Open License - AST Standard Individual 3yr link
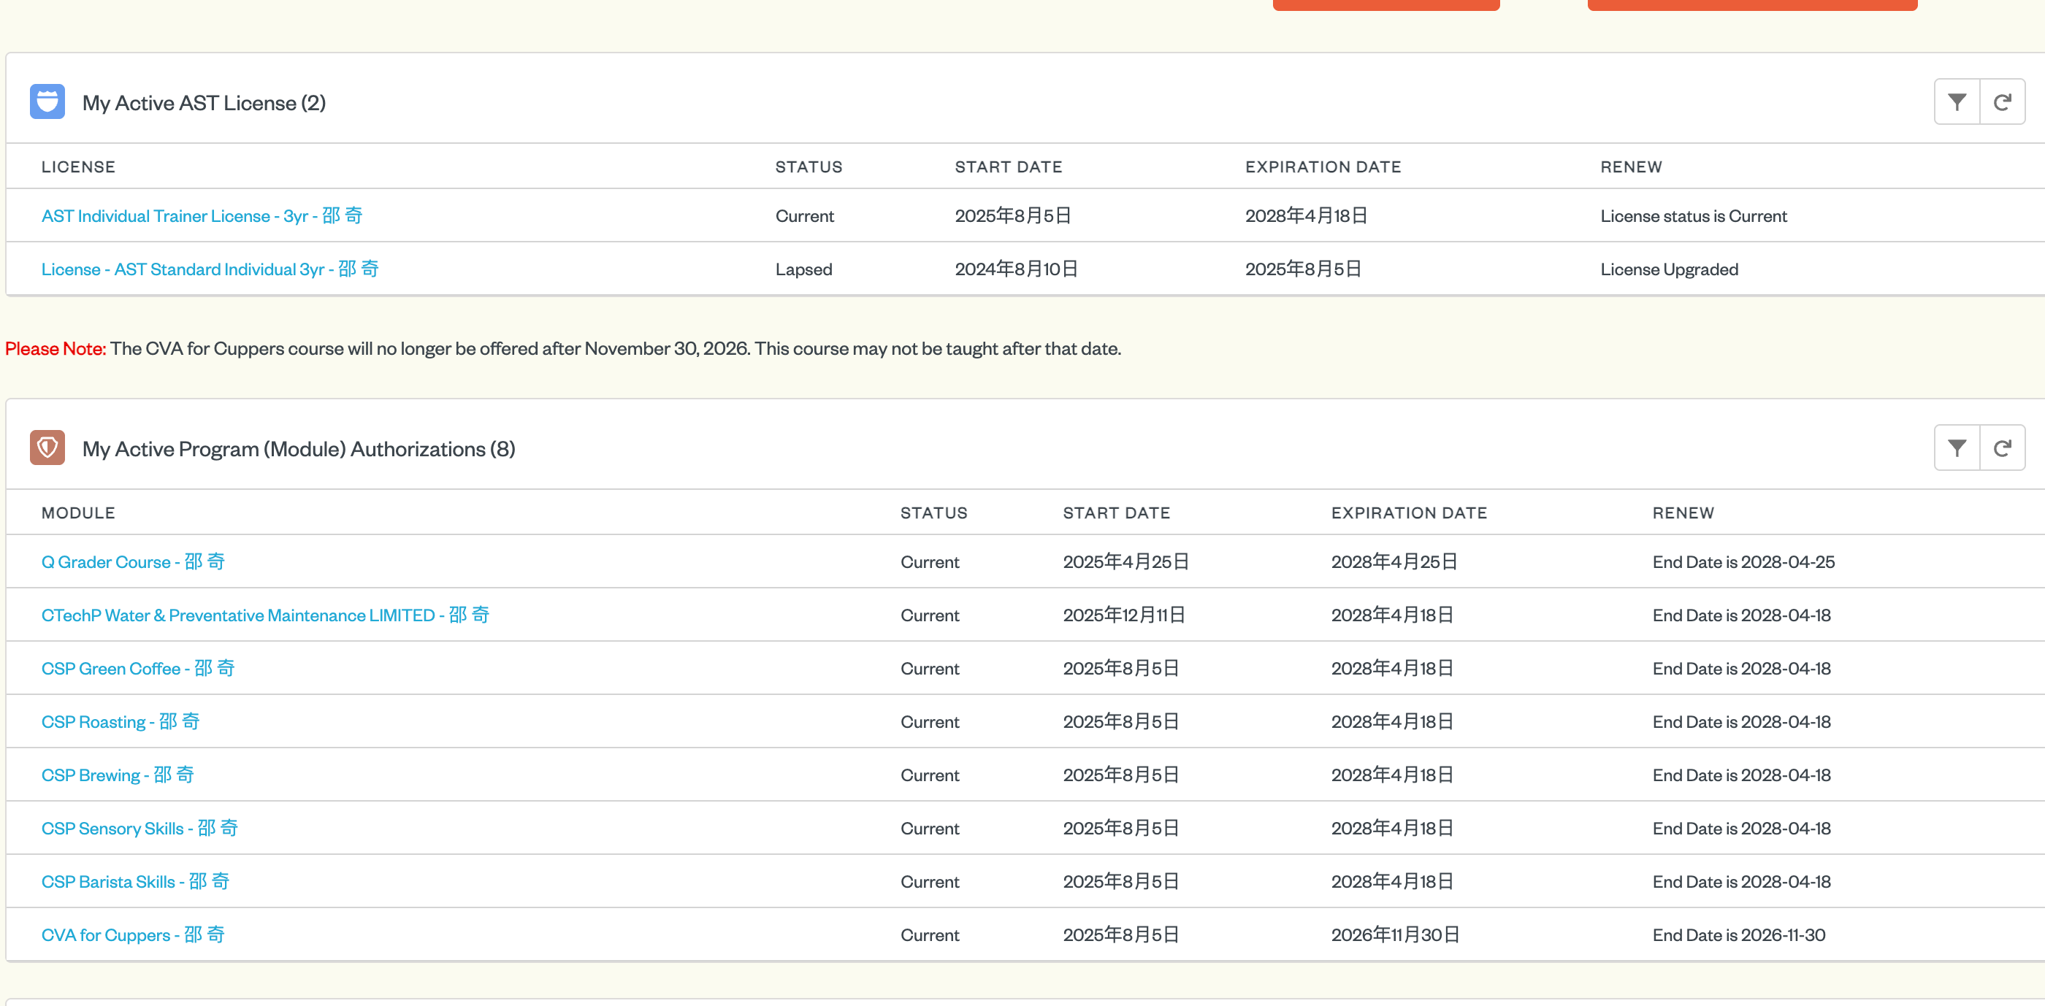The height and width of the screenshot is (1006, 2045). pyautogui.click(x=210, y=269)
